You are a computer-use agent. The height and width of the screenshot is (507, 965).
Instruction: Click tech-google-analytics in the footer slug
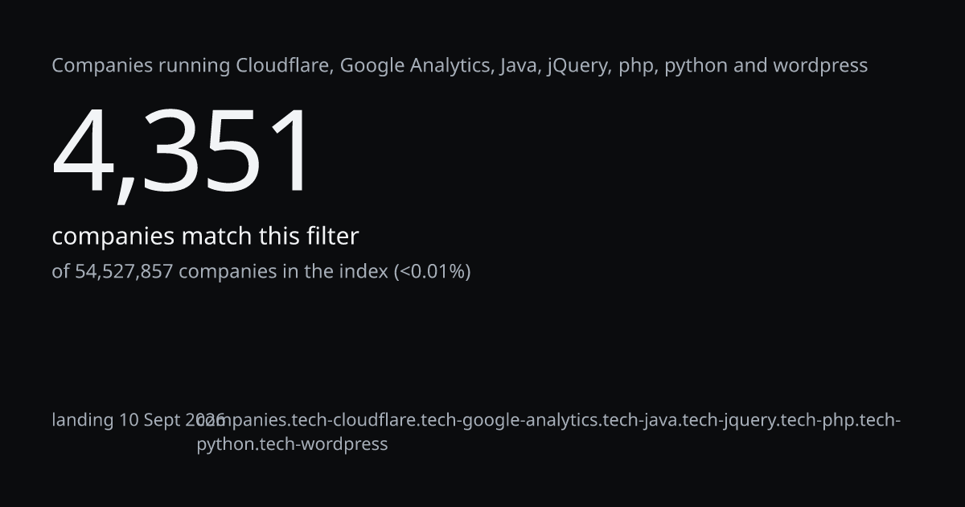point(511,420)
